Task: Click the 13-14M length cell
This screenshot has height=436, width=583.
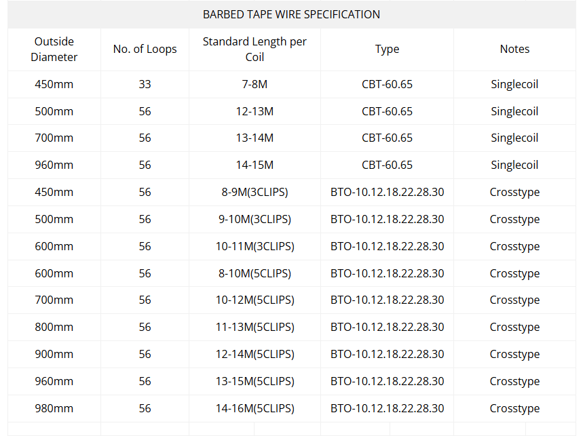Action: (255, 138)
